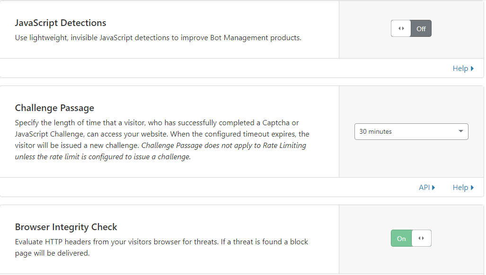Enable the JavaScript Detections toggle
Screen dimensions: 486x275
pyautogui.click(x=411, y=28)
